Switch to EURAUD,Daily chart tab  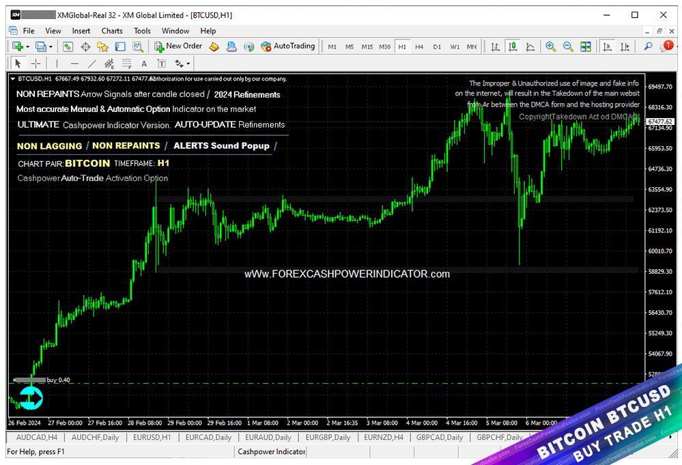268,437
